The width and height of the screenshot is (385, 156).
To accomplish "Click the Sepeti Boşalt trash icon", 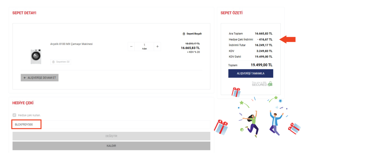I will [184, 34].
